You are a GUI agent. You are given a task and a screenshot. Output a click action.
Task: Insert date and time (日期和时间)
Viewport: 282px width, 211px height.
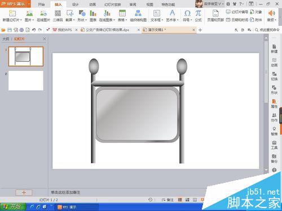click(x=237, y=20)
